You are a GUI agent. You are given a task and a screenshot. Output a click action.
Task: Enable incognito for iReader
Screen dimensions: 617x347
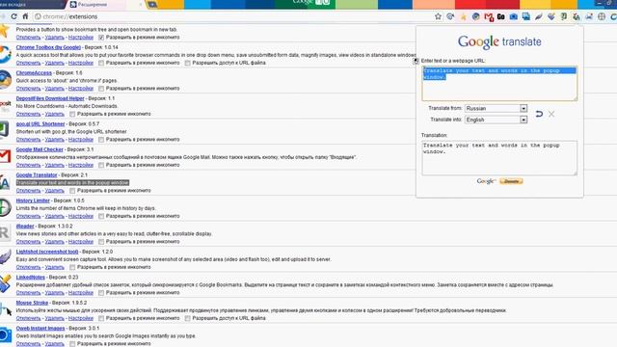101,242
